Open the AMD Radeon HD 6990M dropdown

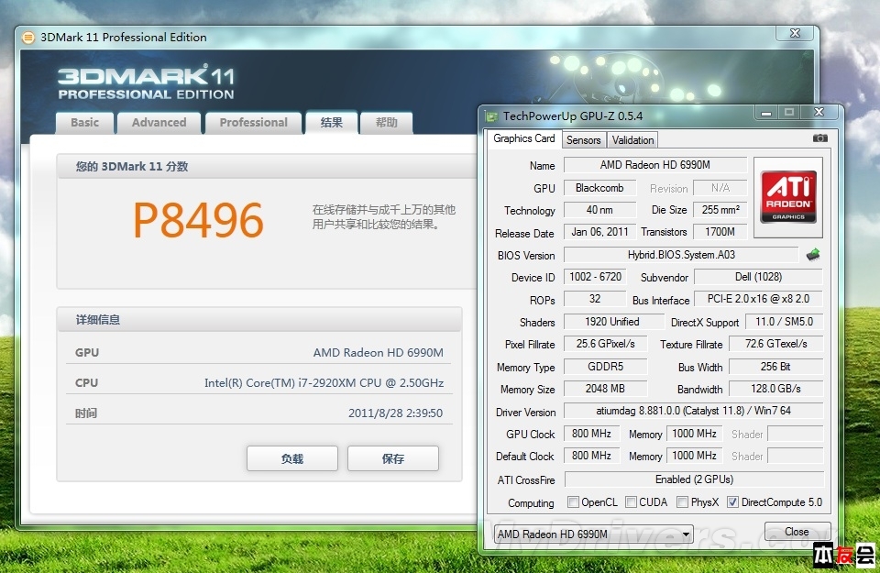594,534
